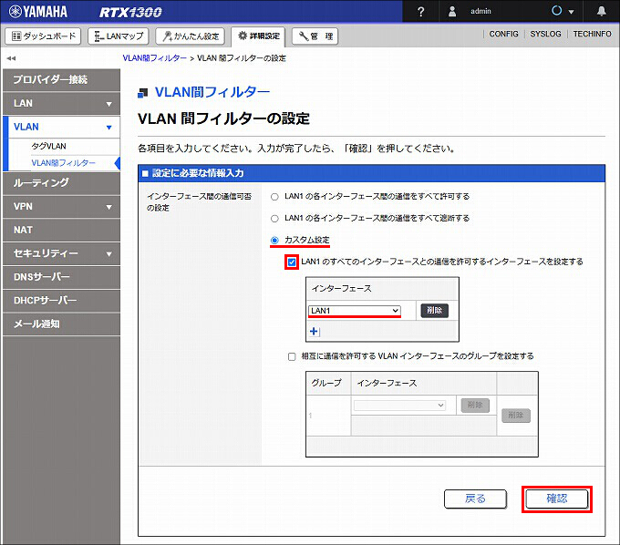The height and width of the screenshot is (545, 620).
Task: Click the 確認 button
Action: tap(557, 499)
